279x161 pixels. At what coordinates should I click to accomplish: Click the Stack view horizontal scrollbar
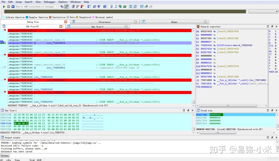point(217,133)
